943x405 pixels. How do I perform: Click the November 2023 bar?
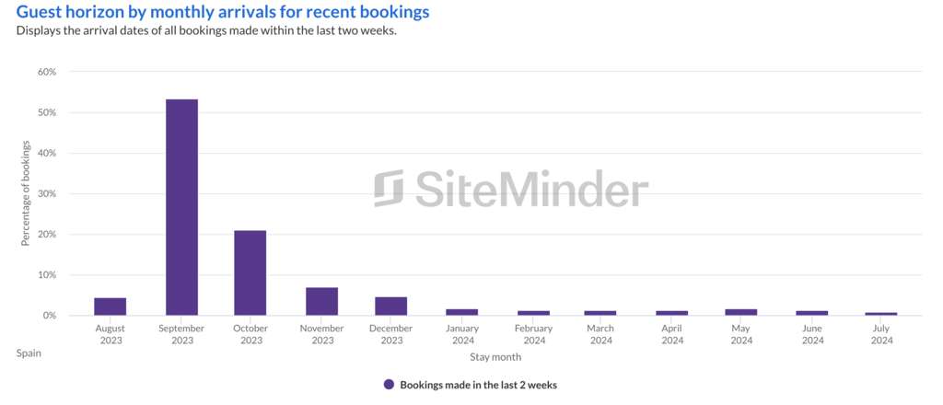pos(321,301)
